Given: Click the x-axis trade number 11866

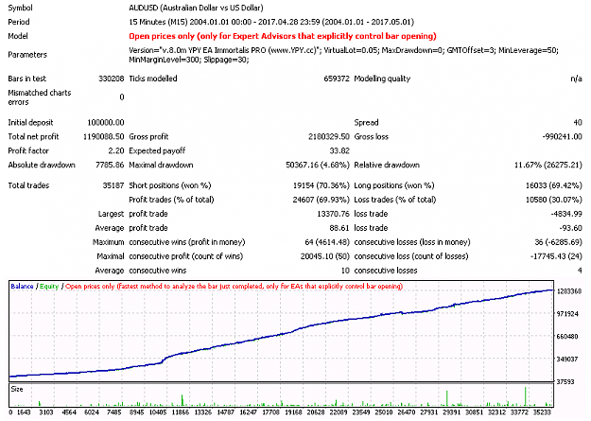Looking at the screenshot, I should coord(181,412).
